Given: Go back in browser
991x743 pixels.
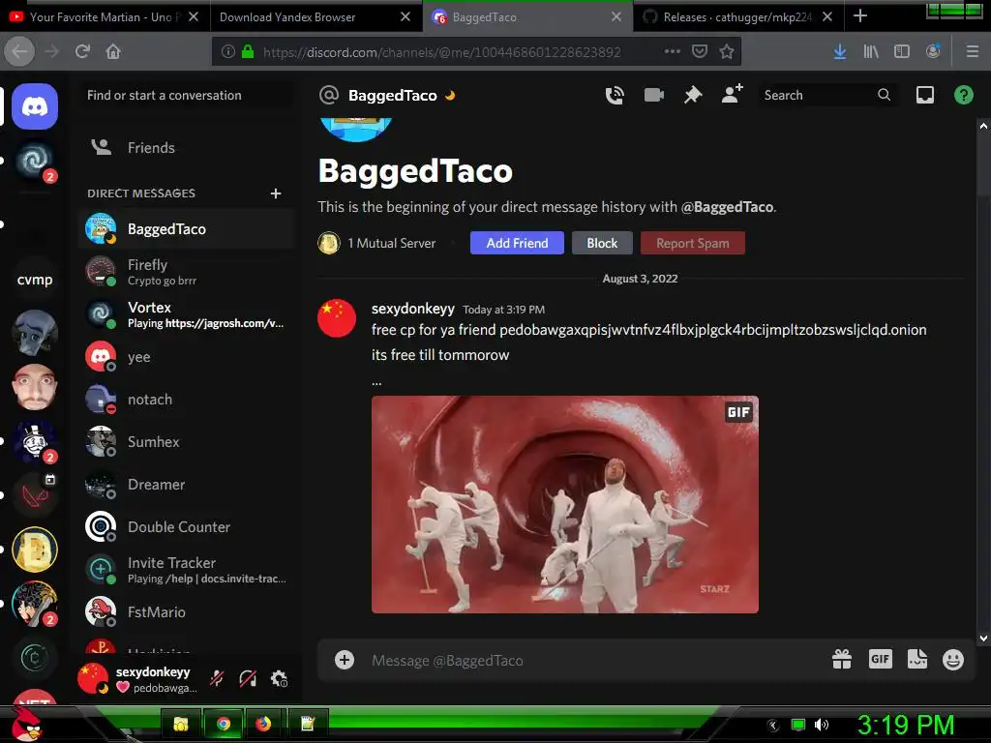Looking at the screenshot, I should 19,51.
